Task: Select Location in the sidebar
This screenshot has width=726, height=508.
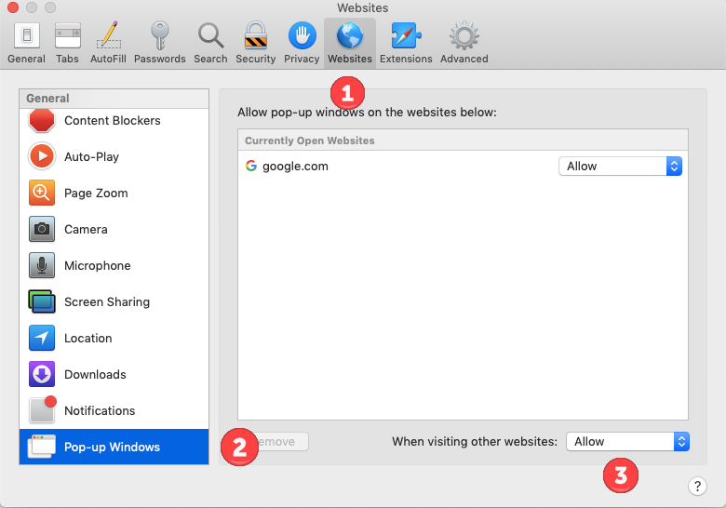Action: click(x=114, y=339)
